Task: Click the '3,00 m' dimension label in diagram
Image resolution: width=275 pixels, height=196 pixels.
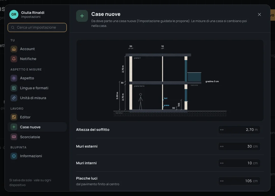Action: [117, 95]
